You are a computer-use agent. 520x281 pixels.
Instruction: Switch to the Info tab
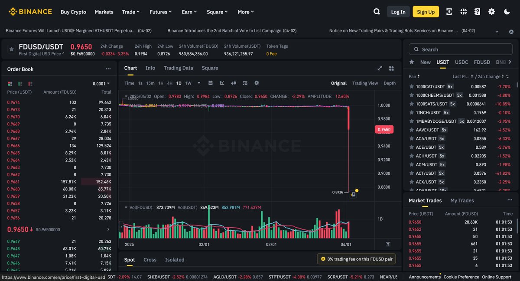150,68
